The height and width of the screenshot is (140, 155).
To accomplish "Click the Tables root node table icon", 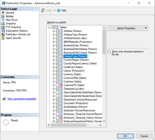I will pyautogui.click(x=57, y=27).
